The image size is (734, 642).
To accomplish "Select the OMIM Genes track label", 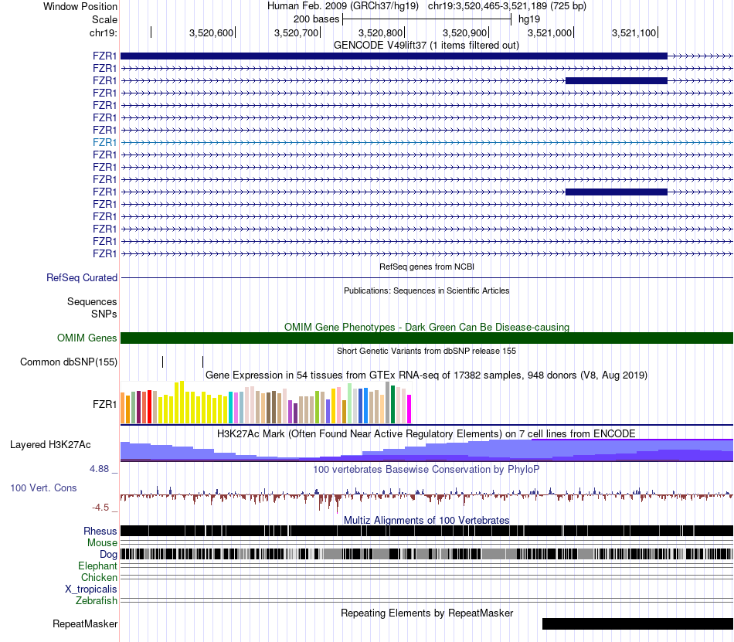I will point(87,338).
